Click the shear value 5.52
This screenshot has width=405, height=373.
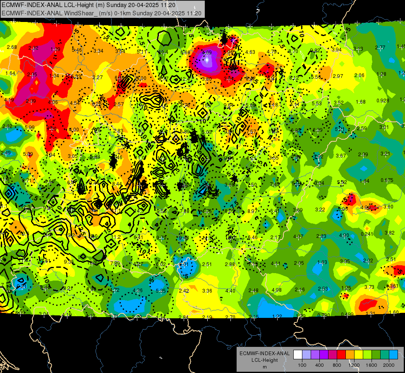coord(342,182)
